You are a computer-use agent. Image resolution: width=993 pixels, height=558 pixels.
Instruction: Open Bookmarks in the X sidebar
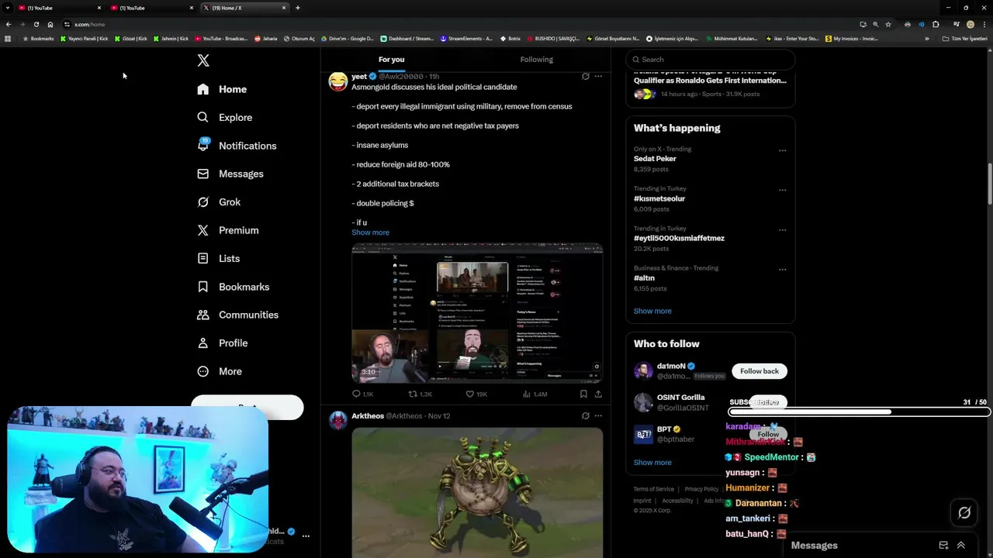(x=234, y=287)
